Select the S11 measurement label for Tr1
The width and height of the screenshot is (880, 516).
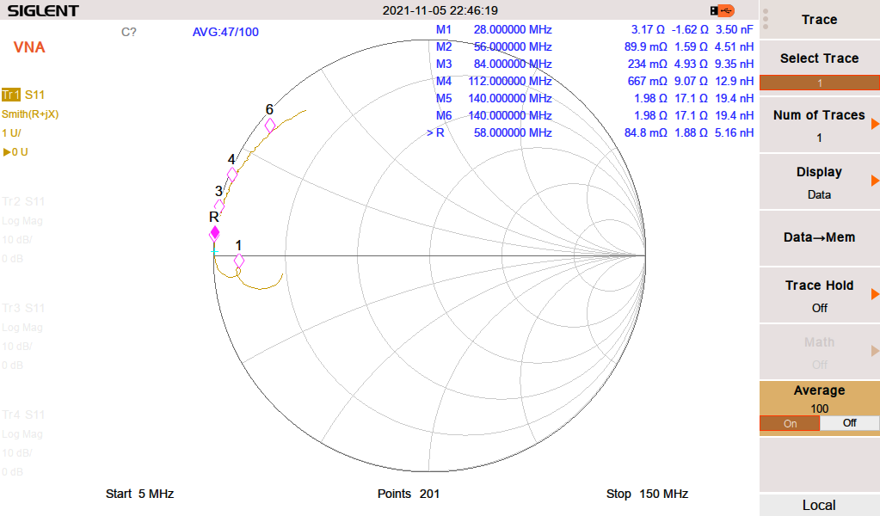coord(34,95)
